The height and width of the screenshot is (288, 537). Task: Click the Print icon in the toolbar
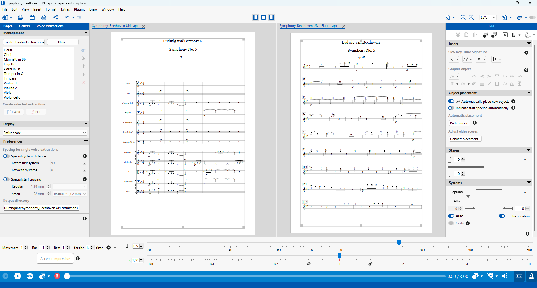coord(44,17)
